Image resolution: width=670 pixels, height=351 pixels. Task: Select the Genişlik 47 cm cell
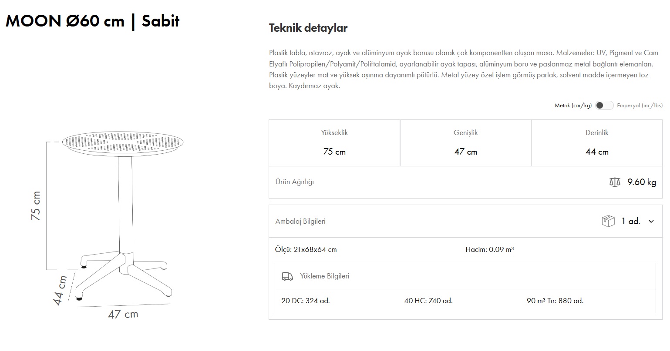coord(465,143)
